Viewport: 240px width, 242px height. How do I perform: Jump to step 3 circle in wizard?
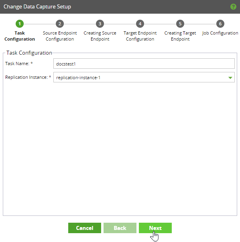pyautogui.click(x=100, y=24)
